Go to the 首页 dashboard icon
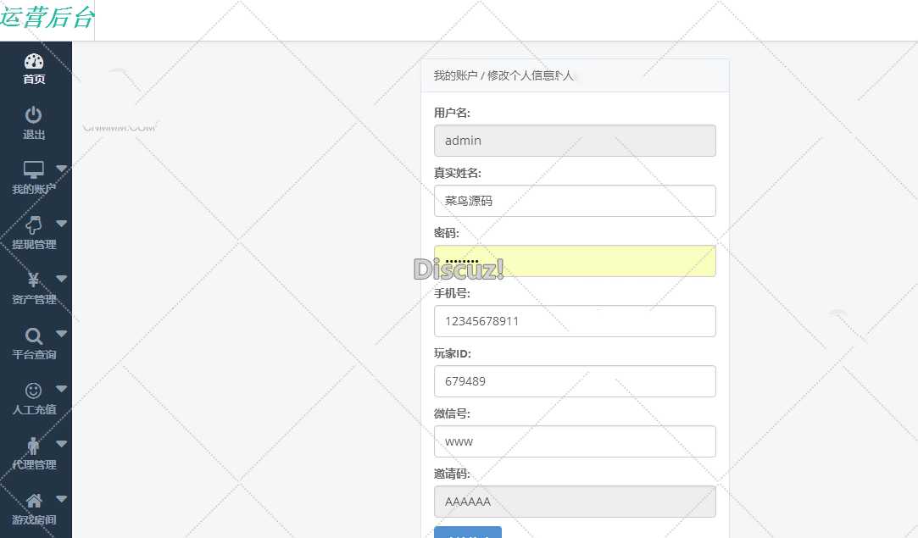 click(x=34, y=62)
